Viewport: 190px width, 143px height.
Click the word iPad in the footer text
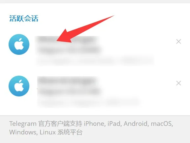click(115, 124)
